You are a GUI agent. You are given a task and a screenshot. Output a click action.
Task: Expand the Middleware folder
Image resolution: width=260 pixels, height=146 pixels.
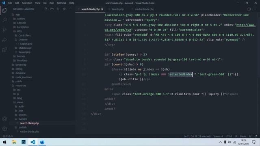coord(25,48)
